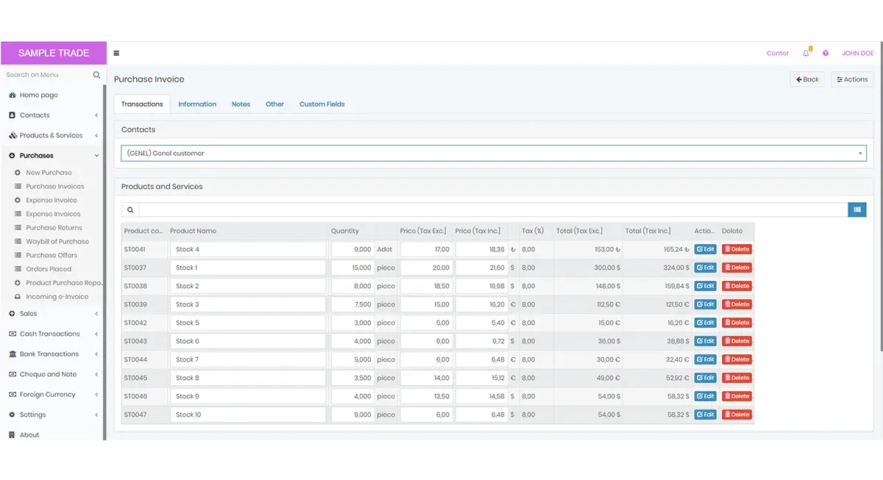Click magnifier icon in sidebar menu search
Image resolution: width=883 pixels, height=480 pixels.
(96, 75)
